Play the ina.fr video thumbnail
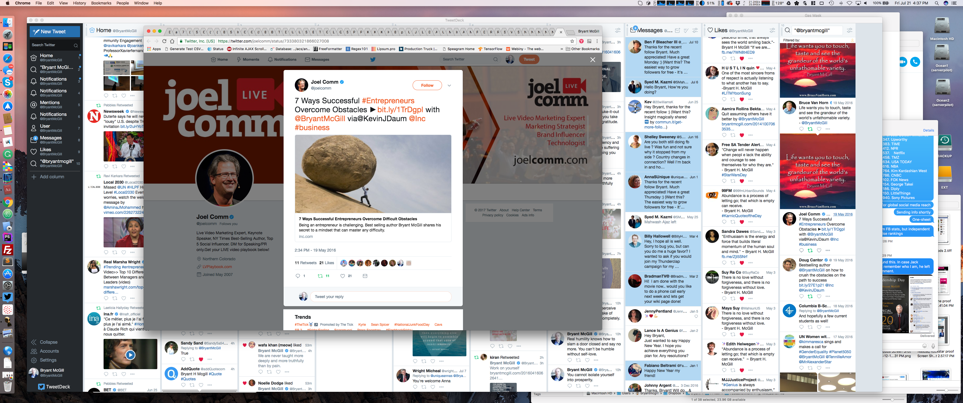The width and height of the screenshot is (963, 403). point(130,355)
